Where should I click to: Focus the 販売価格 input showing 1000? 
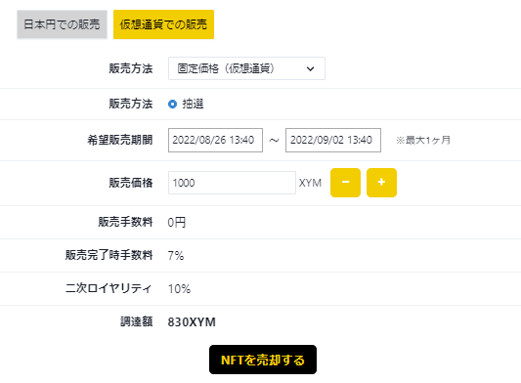coord(232,183)
